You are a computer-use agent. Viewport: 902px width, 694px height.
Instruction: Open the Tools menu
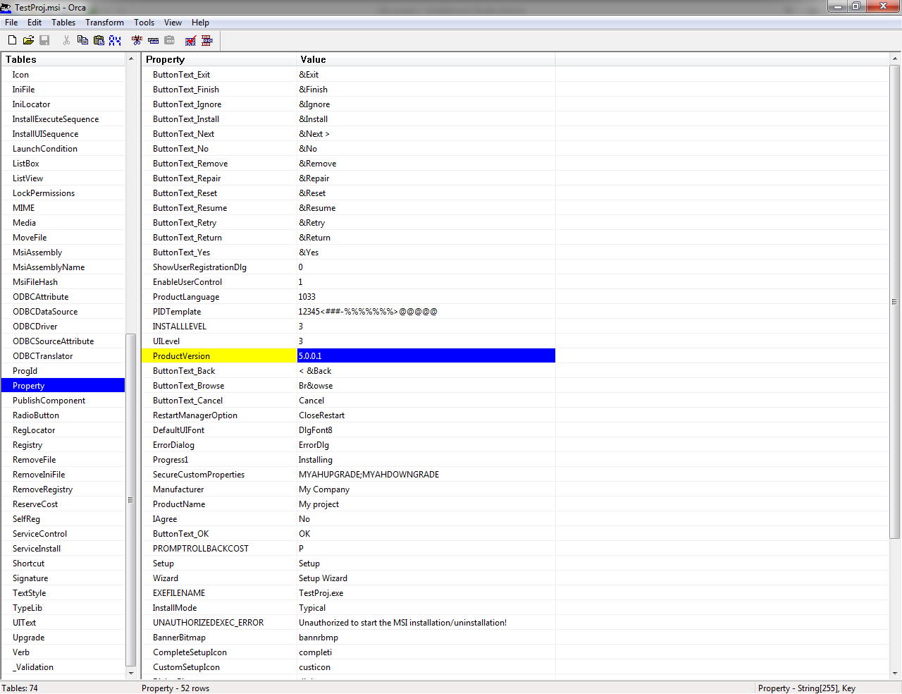144,23
